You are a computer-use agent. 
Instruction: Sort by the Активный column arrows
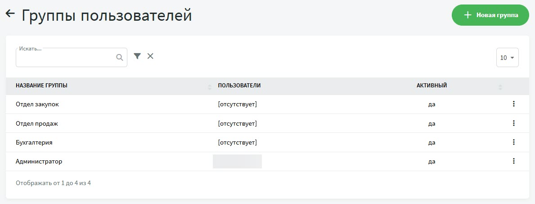(x=500, y=86)
